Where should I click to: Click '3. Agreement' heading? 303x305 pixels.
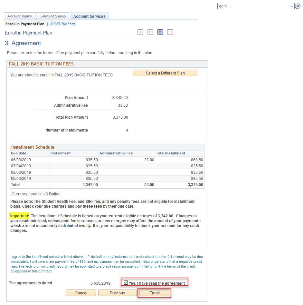coord(23,43)
